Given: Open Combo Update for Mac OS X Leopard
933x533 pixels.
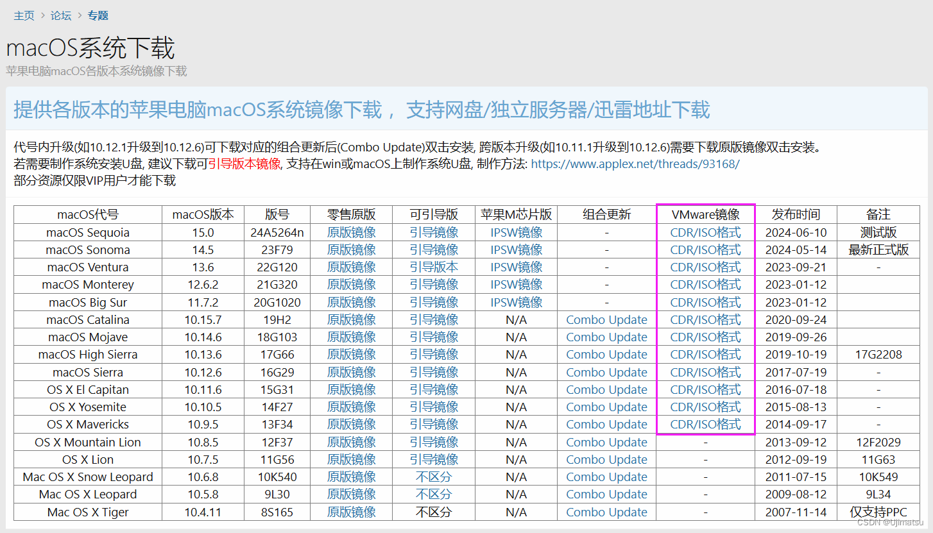Looking at the screenshot, I should pos(606,494).
